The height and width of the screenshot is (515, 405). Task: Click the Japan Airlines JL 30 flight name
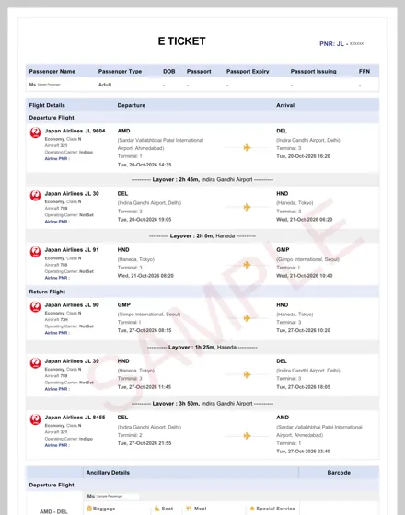coord(72,193)
